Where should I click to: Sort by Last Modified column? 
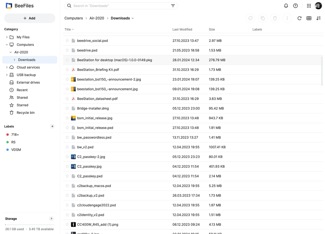(182, 30)
